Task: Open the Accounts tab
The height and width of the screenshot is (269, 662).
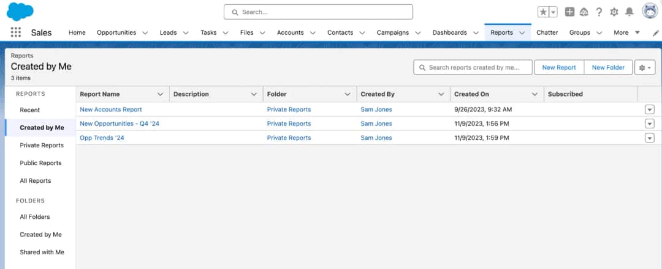Action: (x=290, y=32)
